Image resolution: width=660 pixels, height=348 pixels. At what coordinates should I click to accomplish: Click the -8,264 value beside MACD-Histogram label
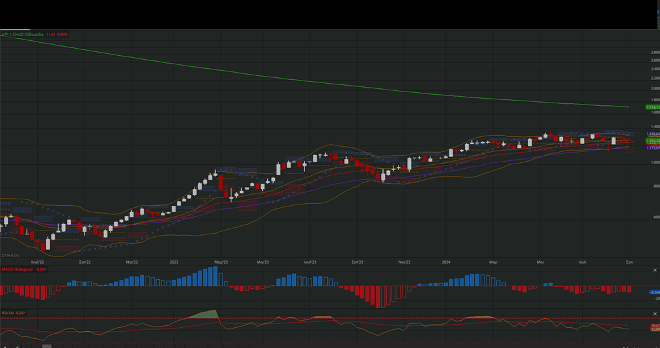click(41, 269)
